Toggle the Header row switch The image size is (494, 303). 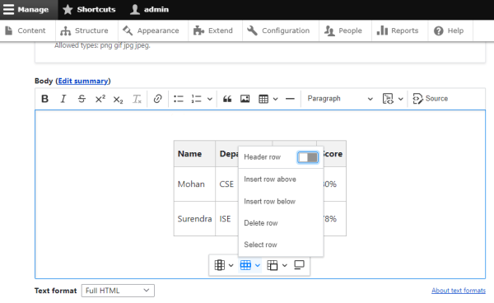pos(308,157)
